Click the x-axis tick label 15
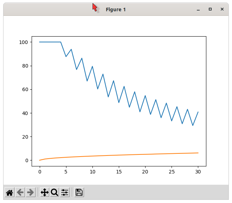The image size is (232, 203). (x=119, y=172)
